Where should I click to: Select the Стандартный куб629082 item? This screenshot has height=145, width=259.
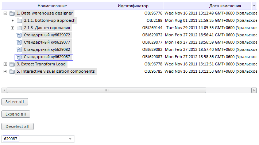(x=47, y=49)
